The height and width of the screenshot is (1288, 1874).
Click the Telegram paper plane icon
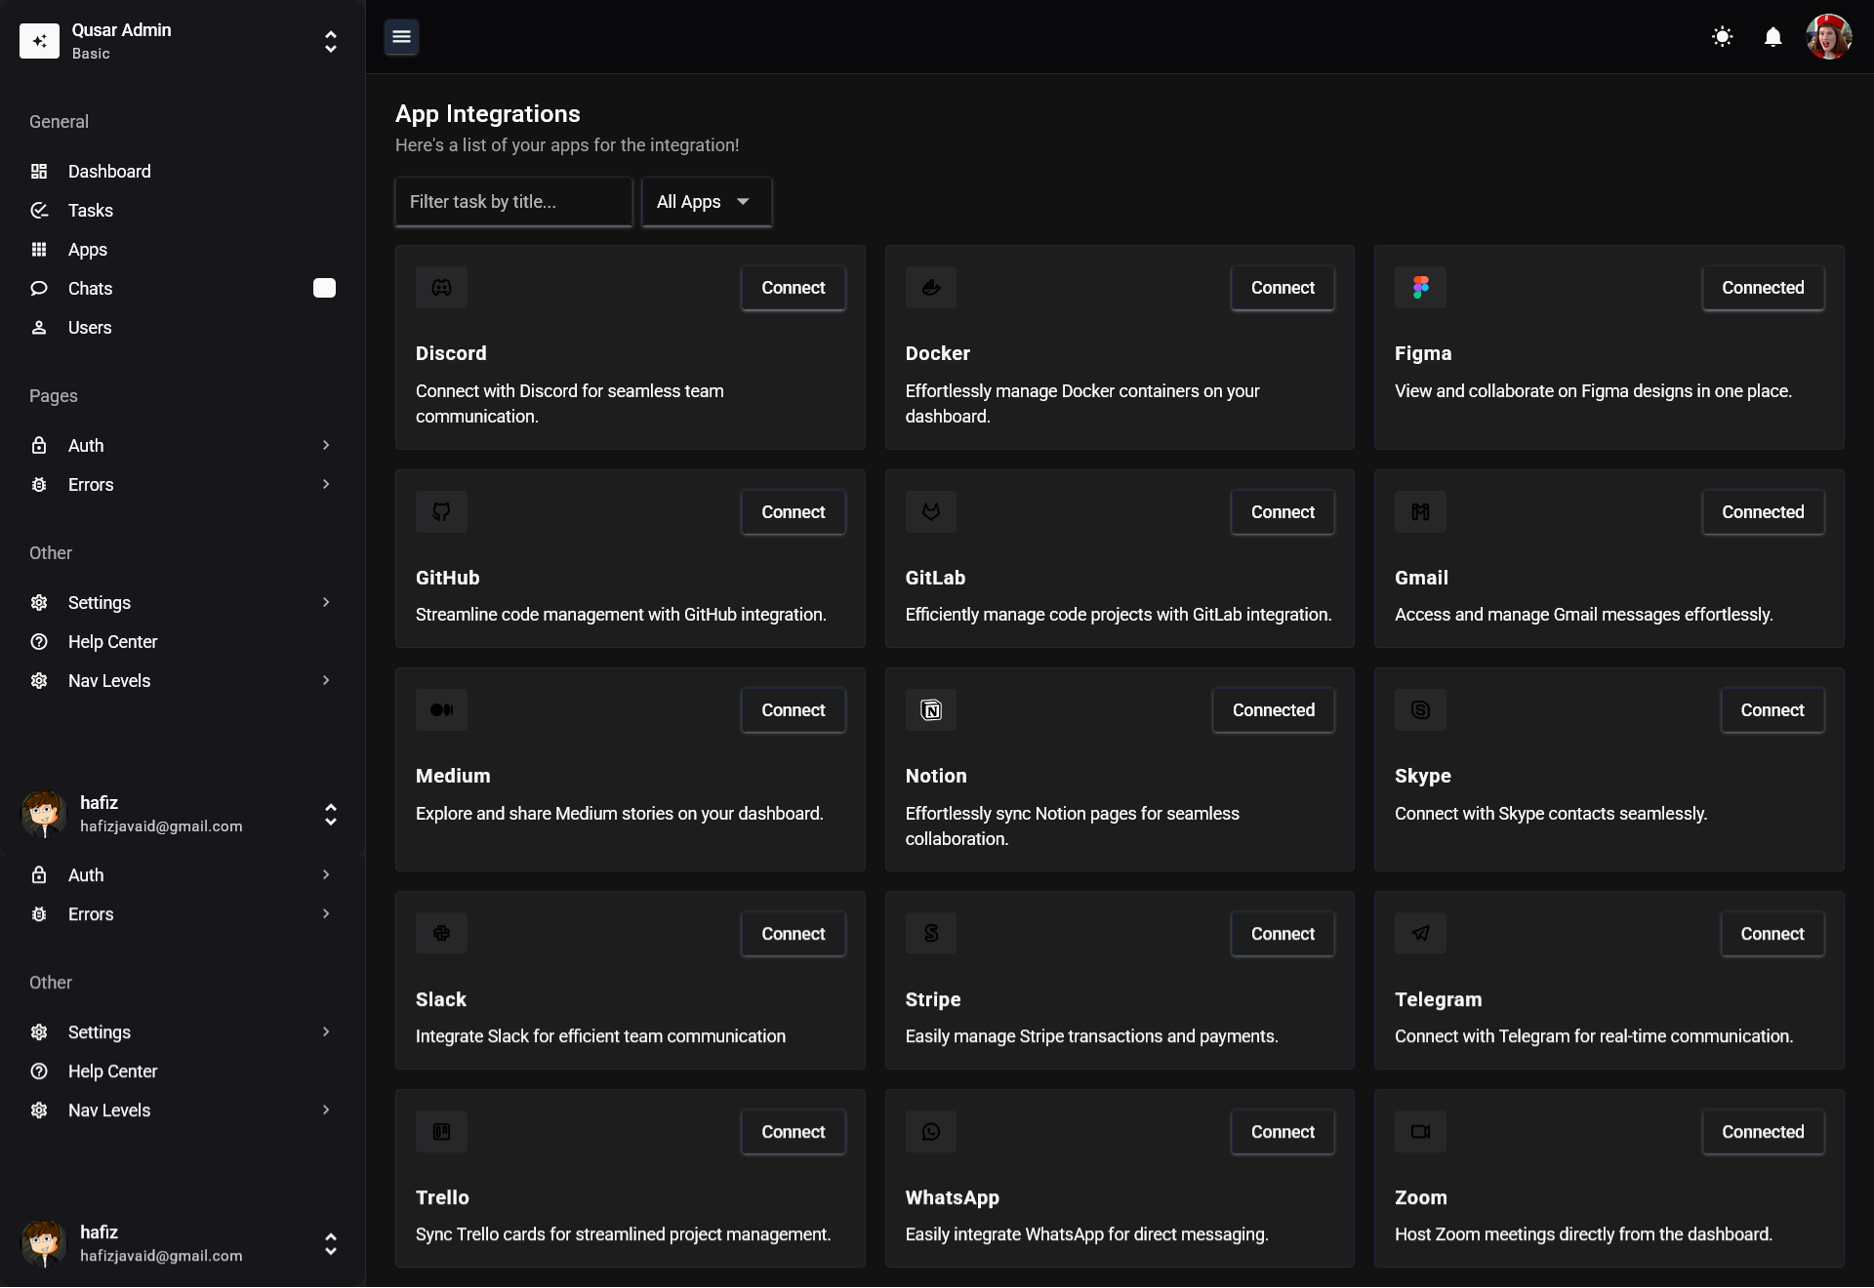tap(1420, 934)
